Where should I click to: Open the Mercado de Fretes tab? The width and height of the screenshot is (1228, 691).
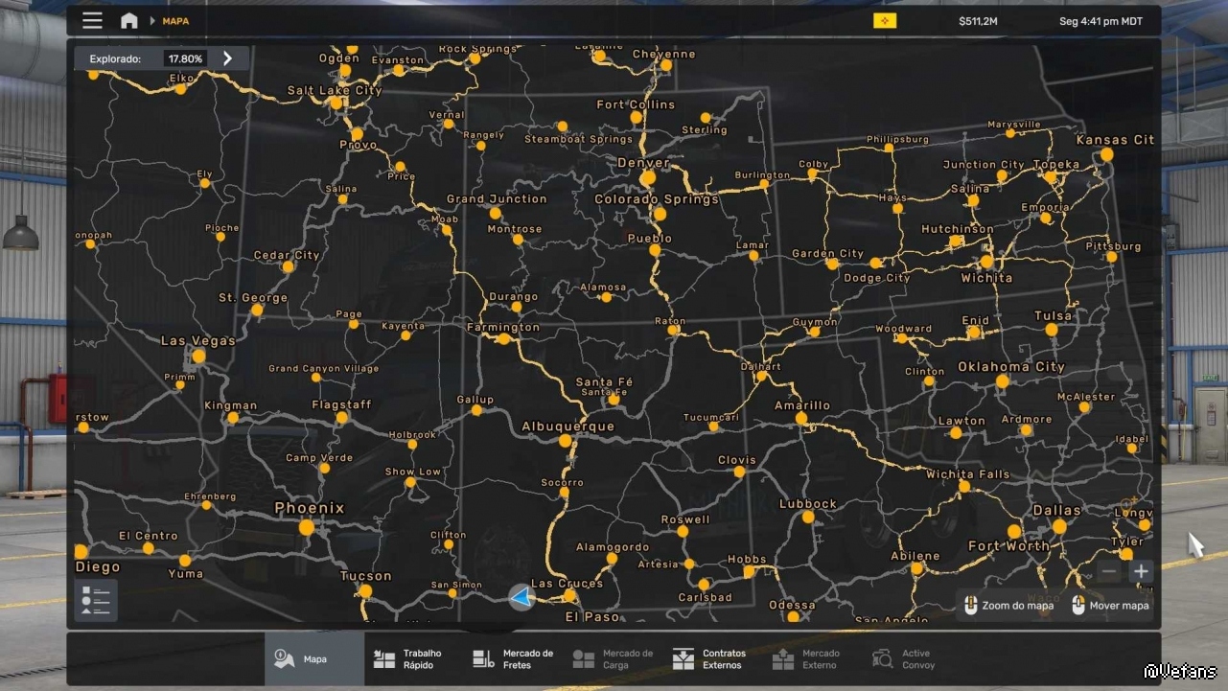pyautogui.click(x=514, y=658)
